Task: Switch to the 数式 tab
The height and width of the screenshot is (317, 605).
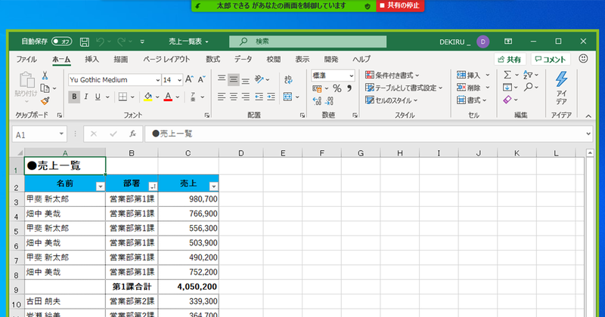Action: 213,60
